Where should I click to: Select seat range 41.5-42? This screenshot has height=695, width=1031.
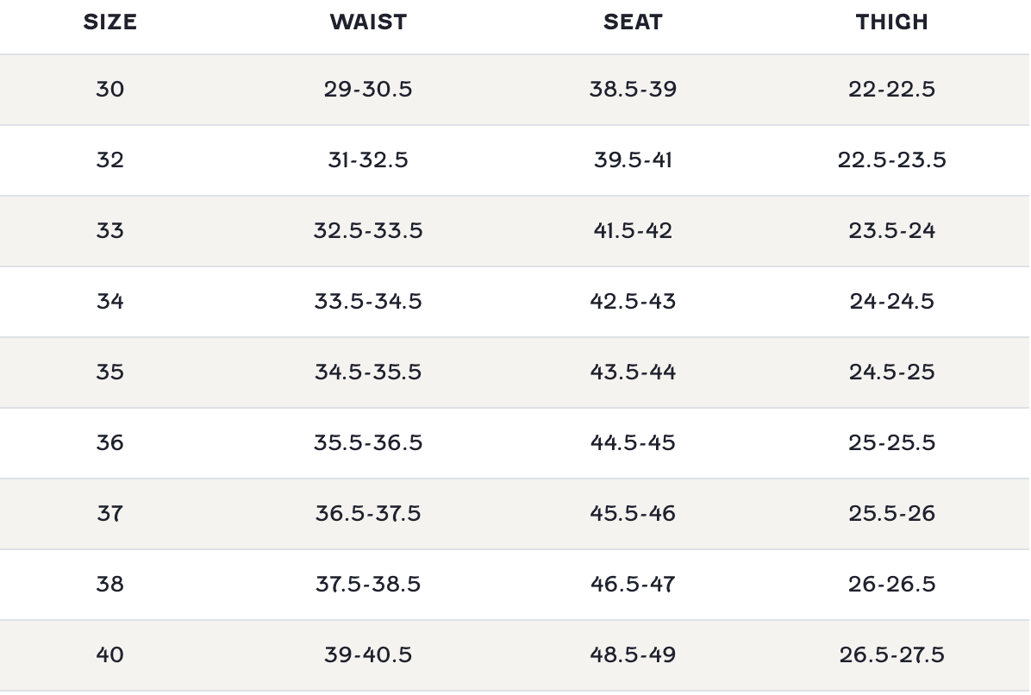633,230
